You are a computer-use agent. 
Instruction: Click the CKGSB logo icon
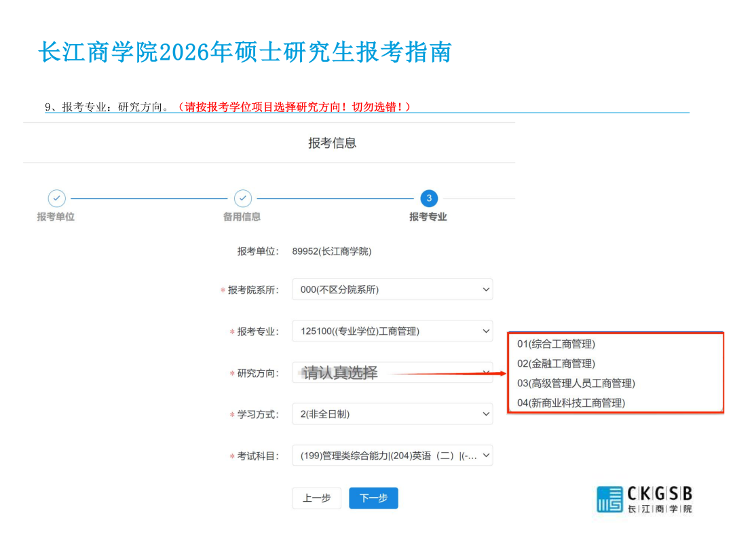tap(609, 499)
